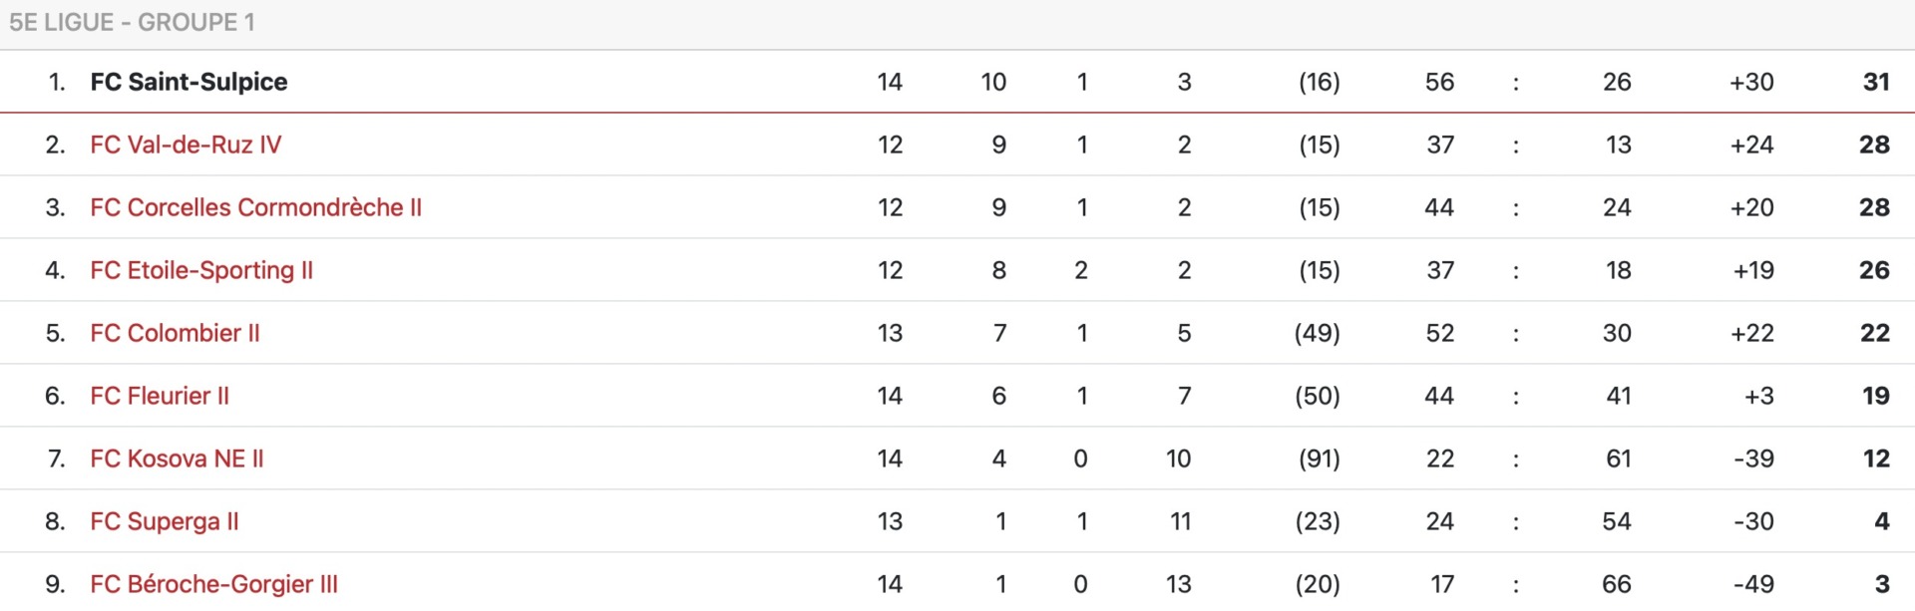The height and width of the screenshot is (611, 1915).
Task: Click the rank number 9 in the standings
Action: tap(55, 584)
